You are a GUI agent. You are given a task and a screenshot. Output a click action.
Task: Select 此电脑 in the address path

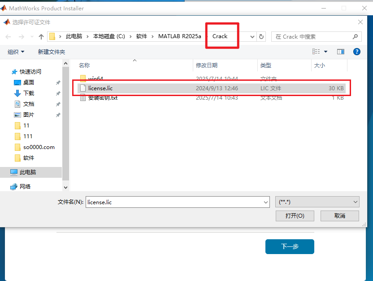pyautogui.click(x=74, y=36)
